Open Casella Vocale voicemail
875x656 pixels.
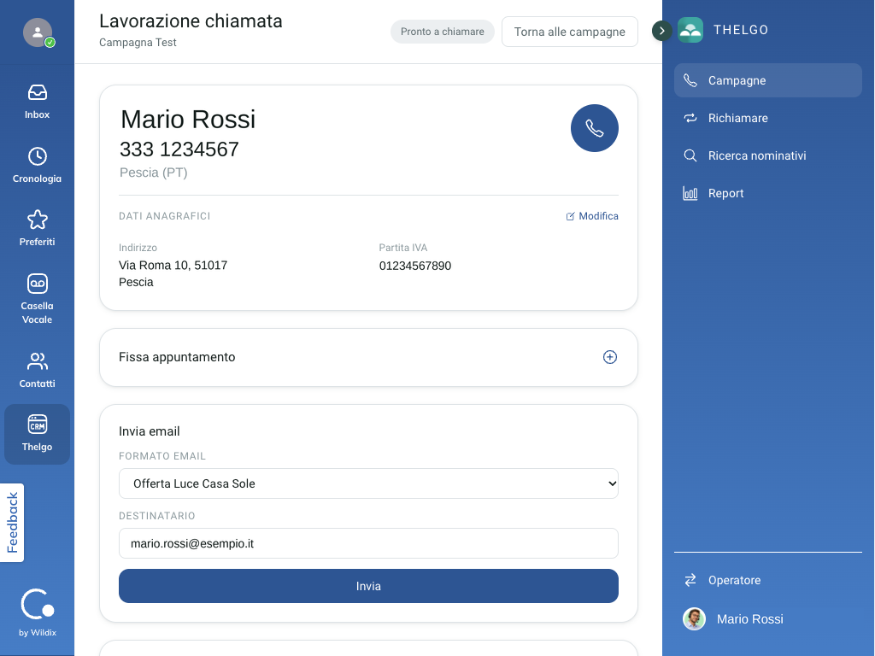pos(37,299)
